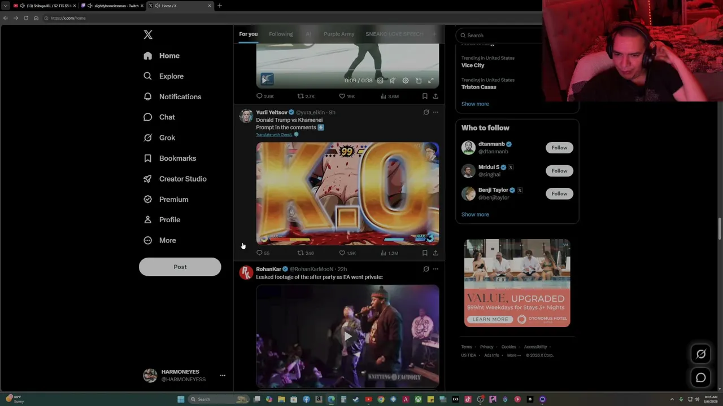Switch to the For you tab
723x406 pixels.
pyautogui.click(x=248, y=34)
